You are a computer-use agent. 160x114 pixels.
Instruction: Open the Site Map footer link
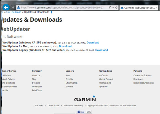[39, 105]
